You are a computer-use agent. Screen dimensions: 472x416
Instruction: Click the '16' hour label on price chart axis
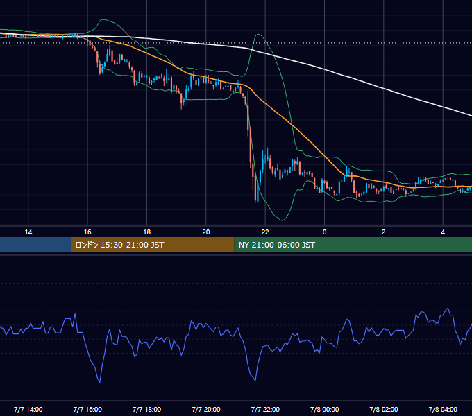click(87, 232)
